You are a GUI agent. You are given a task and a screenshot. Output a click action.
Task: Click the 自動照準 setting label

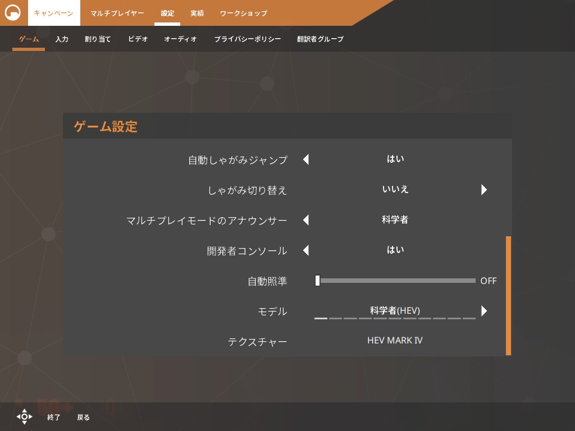pyautogui.click(x=267, y=282)
